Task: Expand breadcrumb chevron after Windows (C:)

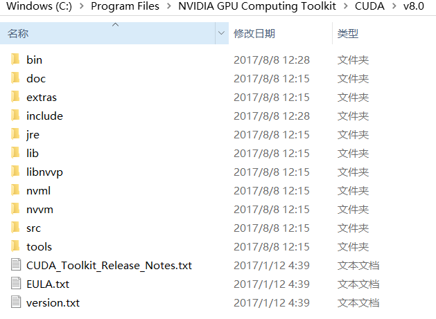Action: tap(82, 6)
